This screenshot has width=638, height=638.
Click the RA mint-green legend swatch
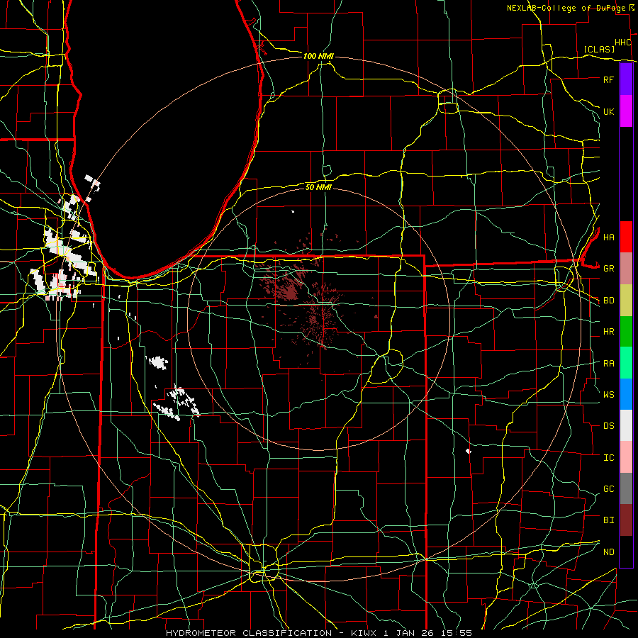[626, 363]
